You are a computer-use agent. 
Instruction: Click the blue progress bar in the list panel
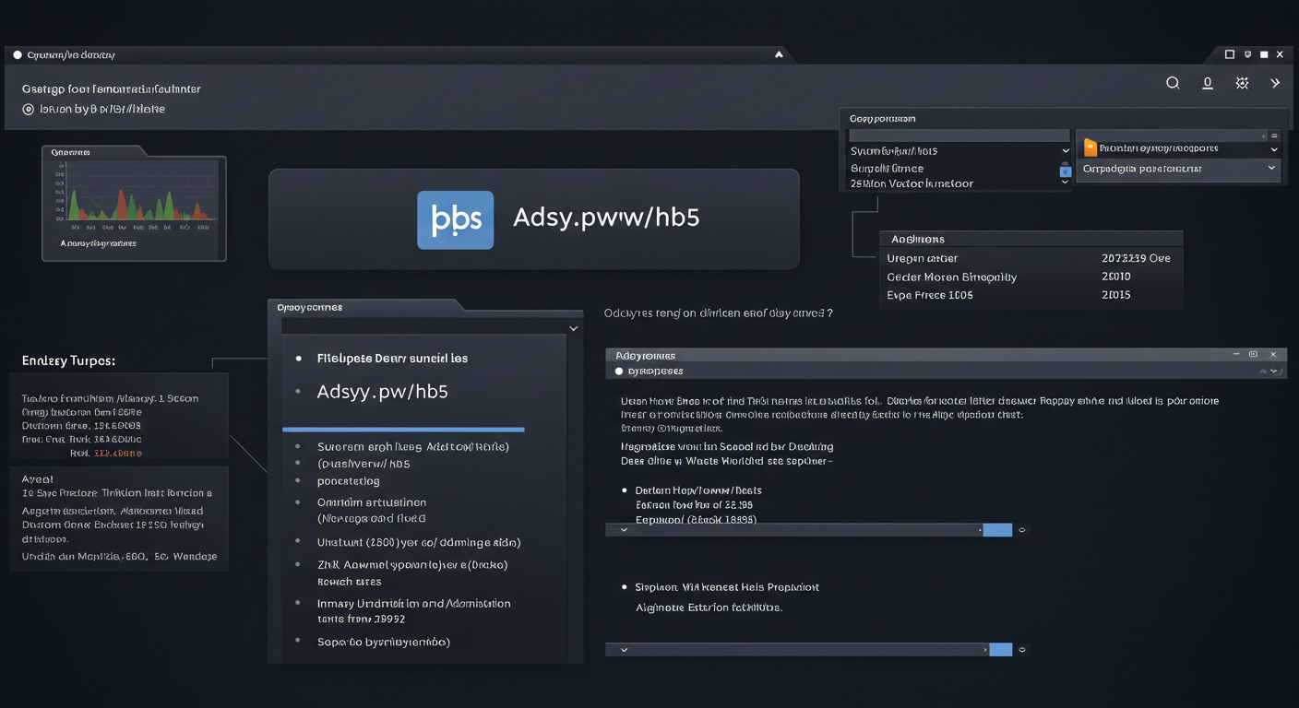[403, 430]
